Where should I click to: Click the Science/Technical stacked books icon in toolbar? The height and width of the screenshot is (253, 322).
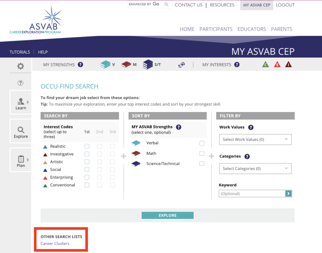(148, 64)
